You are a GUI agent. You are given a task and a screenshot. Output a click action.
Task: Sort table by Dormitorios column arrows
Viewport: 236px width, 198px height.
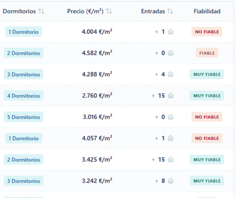(41, 11)
